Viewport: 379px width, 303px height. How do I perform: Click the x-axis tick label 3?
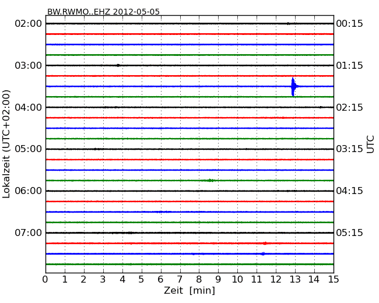pyautogui.click(x=103, y=280)
